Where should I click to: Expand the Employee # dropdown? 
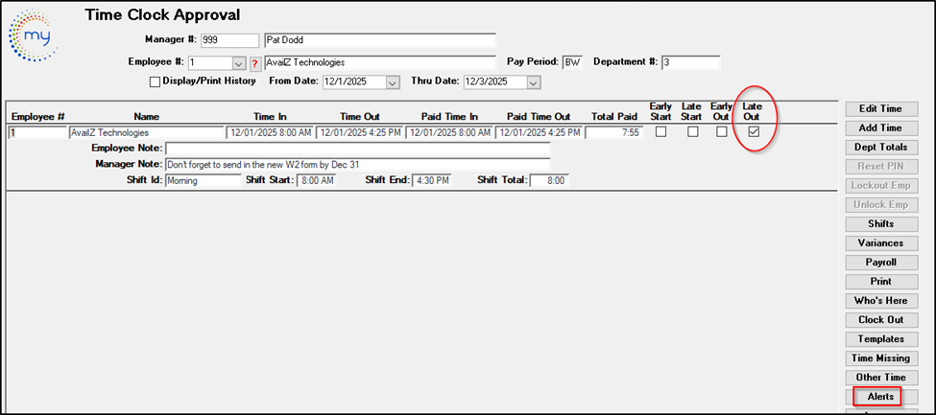239,63
